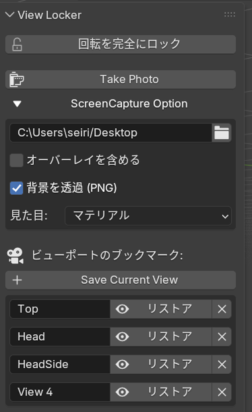The image size is (252, 412).
Task: Delete the Top bookmark with its X
Action: tap(222, 309)
